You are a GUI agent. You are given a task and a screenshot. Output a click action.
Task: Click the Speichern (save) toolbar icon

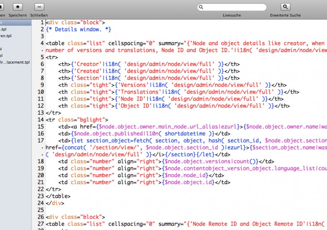(x=18, y=7)
